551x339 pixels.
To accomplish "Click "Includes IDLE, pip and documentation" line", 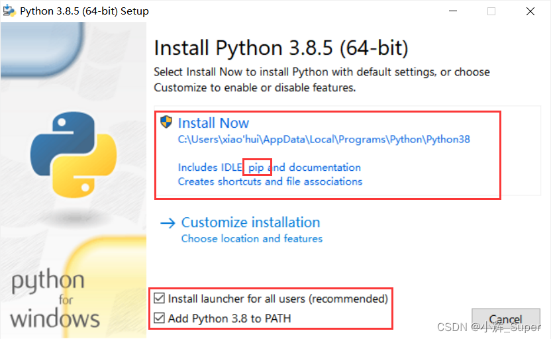I will pos(270,168).
